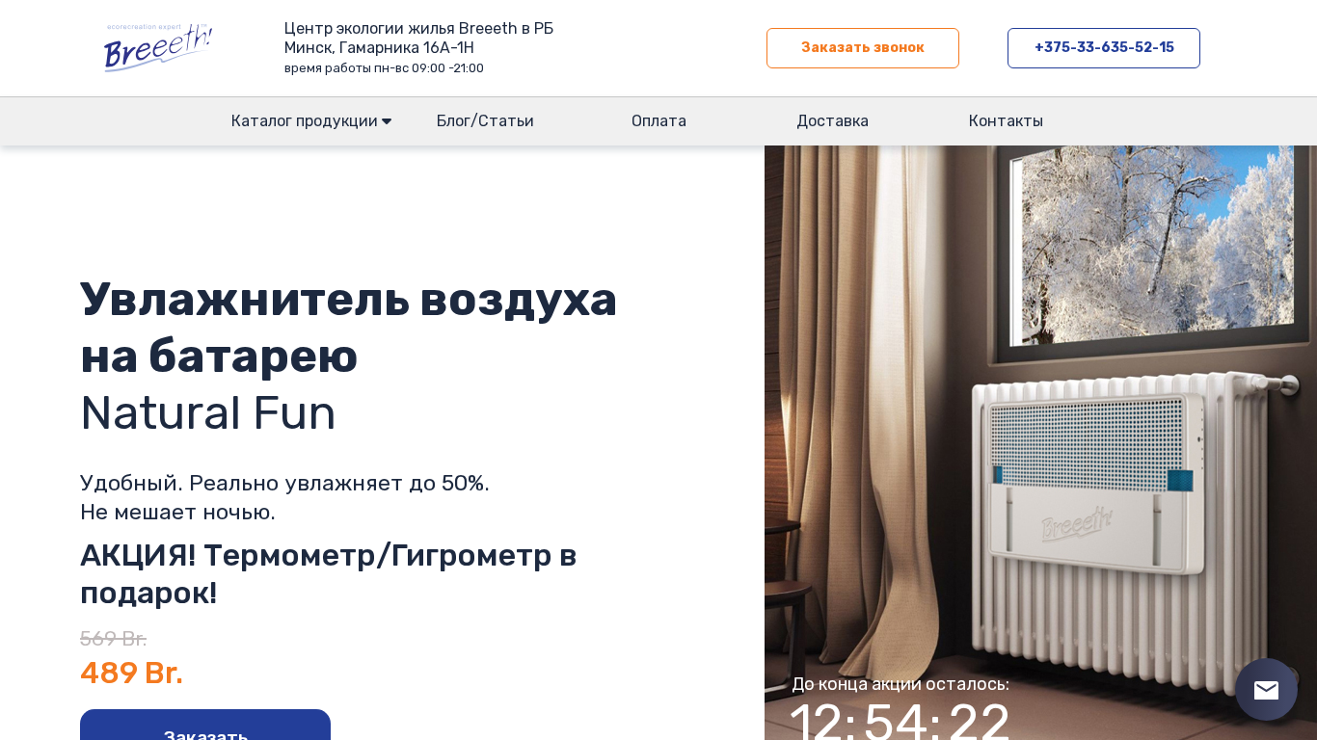Open the floating mail chat icon
Viewport: 1317px width, 740px height.
point(1266,690)
